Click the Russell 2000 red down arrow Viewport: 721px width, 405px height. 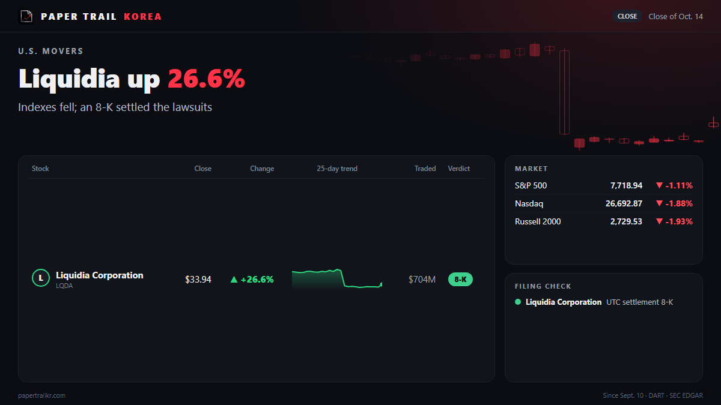coord(659,222)
